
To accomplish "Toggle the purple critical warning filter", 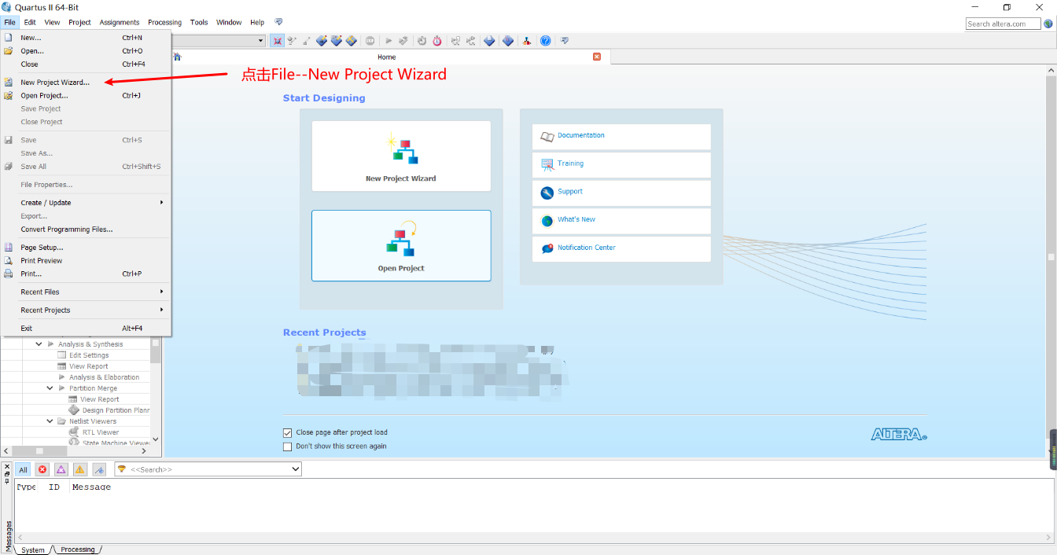I will coord(61,469).
